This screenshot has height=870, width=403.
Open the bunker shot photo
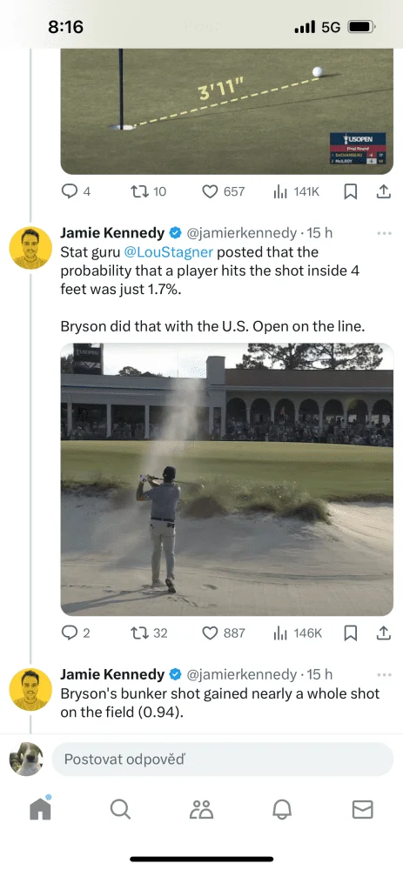pos(227,479)
